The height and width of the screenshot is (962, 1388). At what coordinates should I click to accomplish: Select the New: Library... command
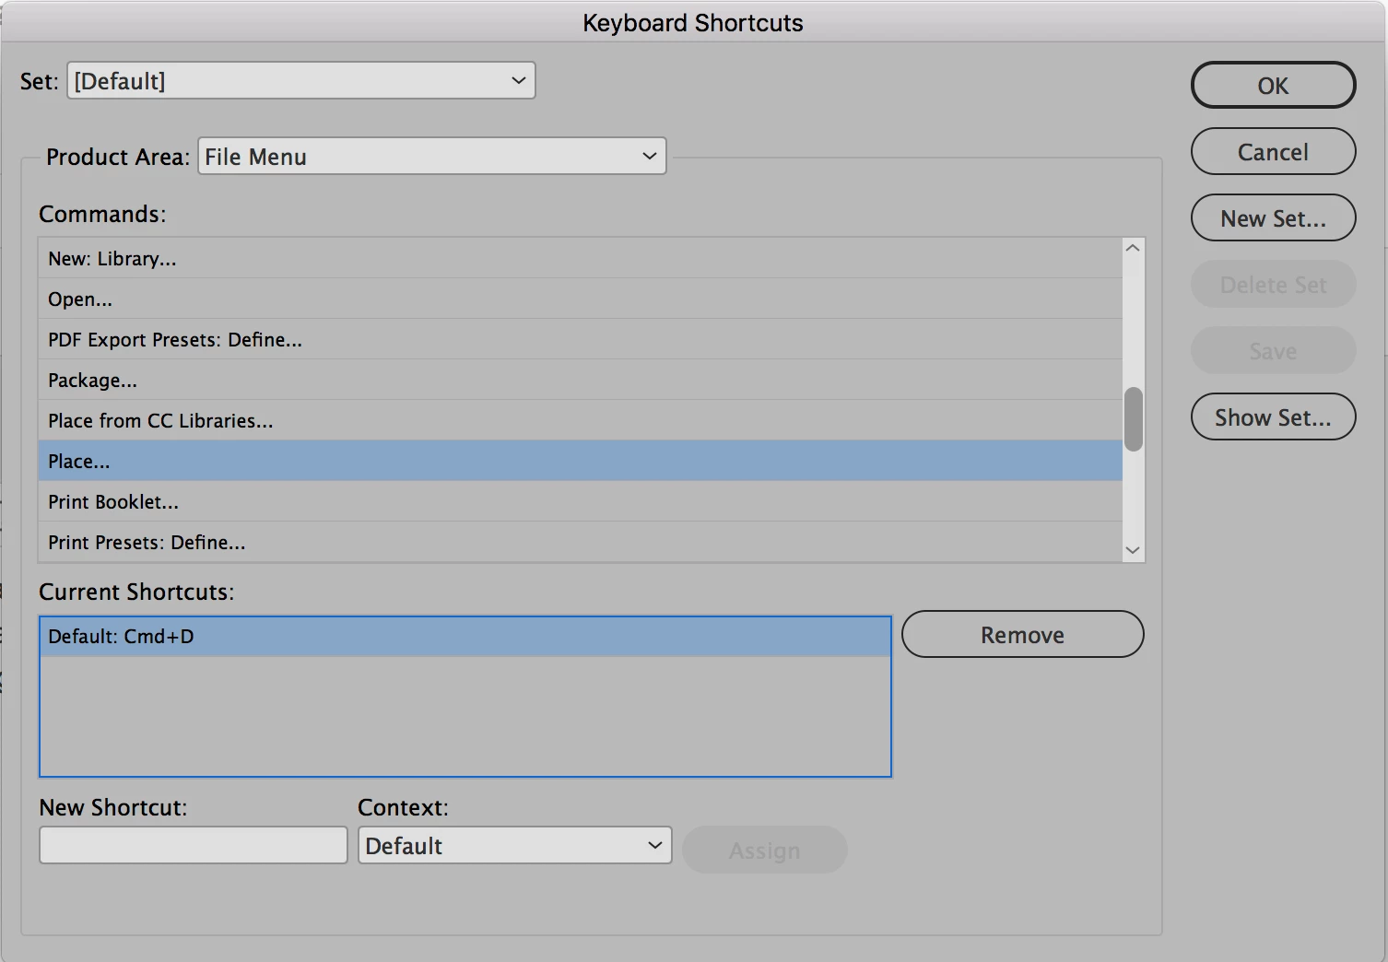(x=580, y=258)
